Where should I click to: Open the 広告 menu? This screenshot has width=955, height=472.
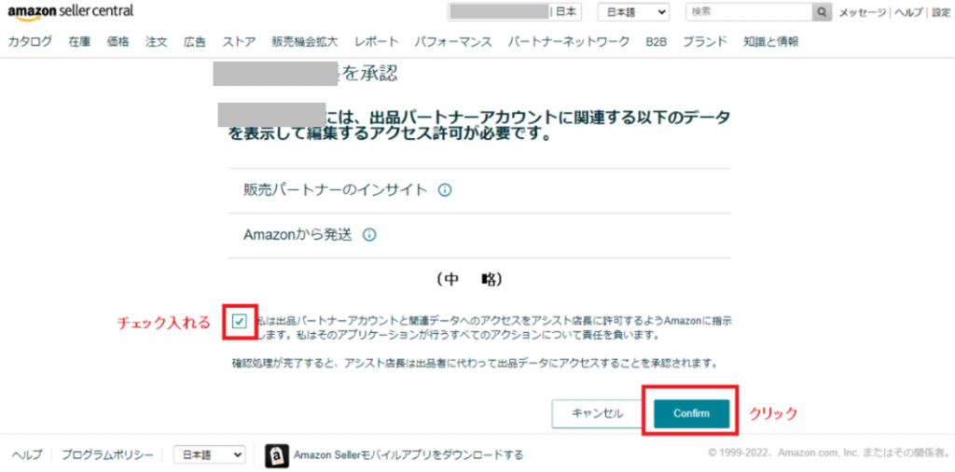tap(195, 42)
